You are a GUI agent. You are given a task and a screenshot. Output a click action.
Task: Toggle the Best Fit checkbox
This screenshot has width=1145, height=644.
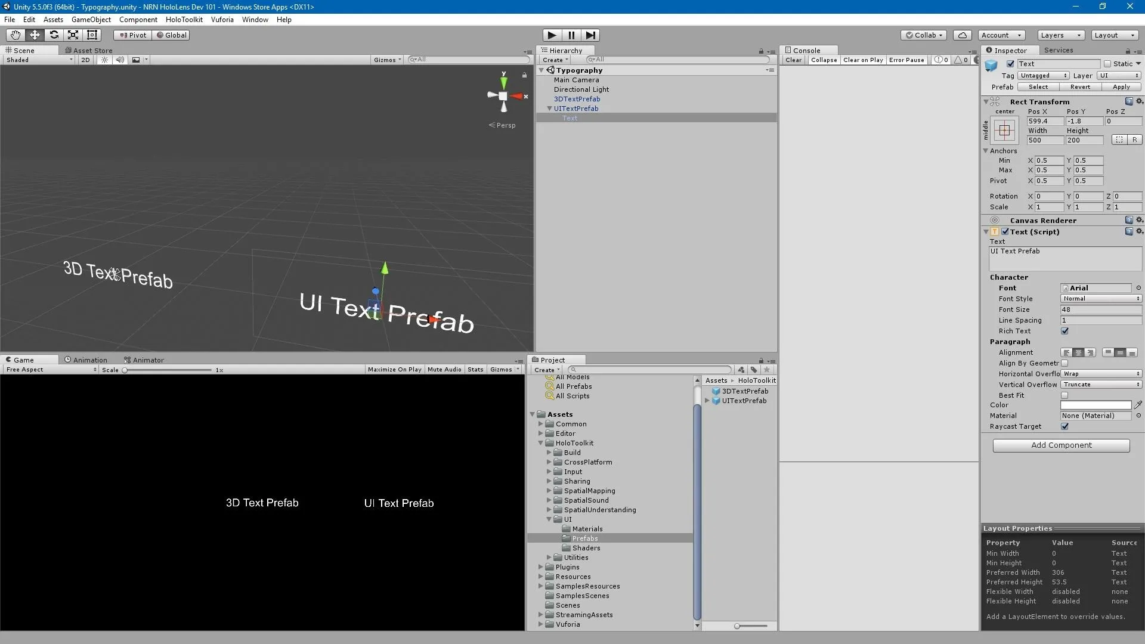click(x=1064, y=395)
